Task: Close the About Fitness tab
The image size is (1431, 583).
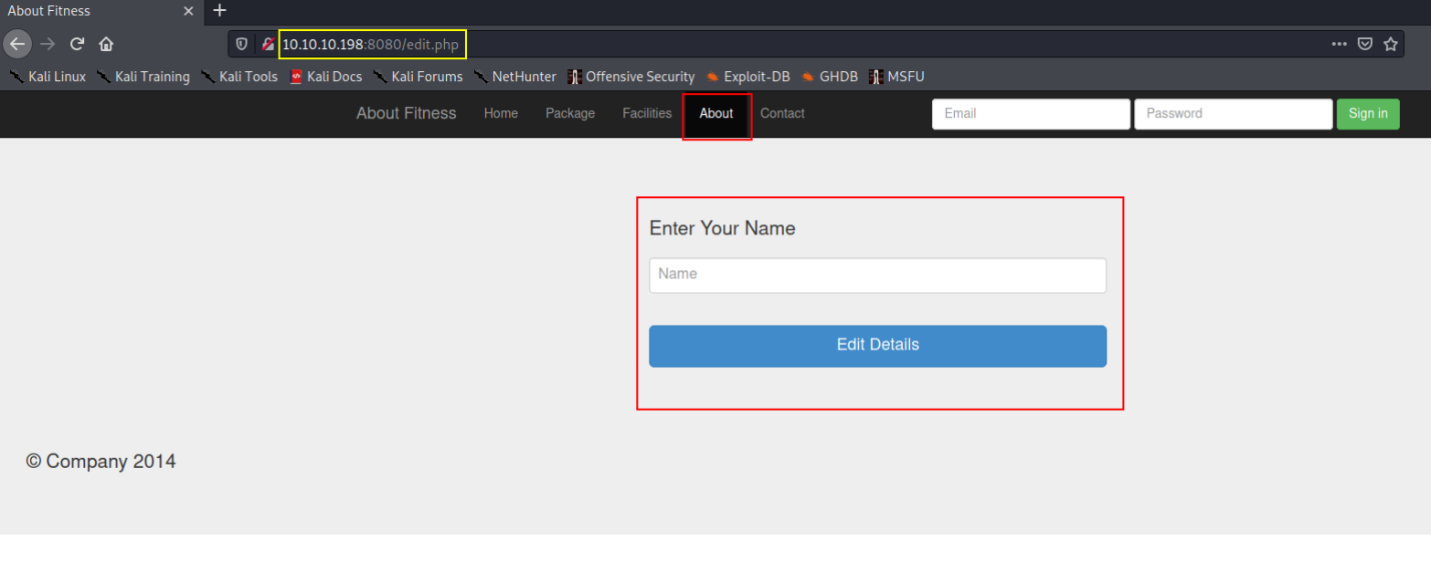Action: click(189, 11)
